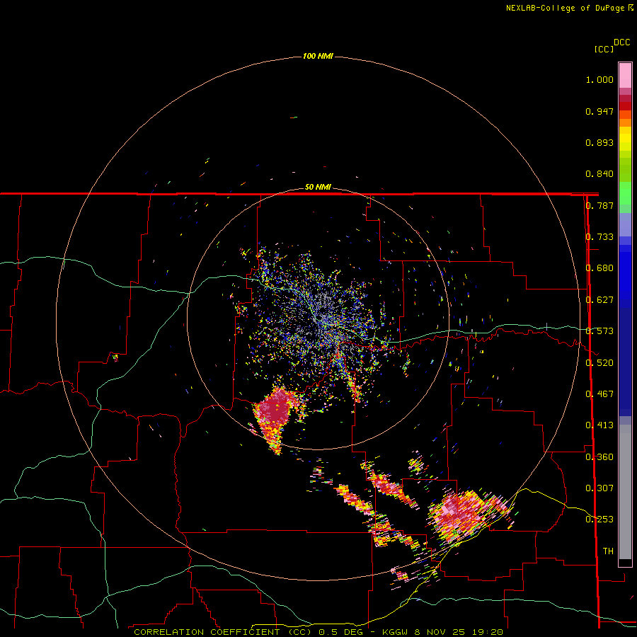Click the 19:20 timestamp in the caption
The width and height of the screenshot is (637, 637).
pos(488,632)
